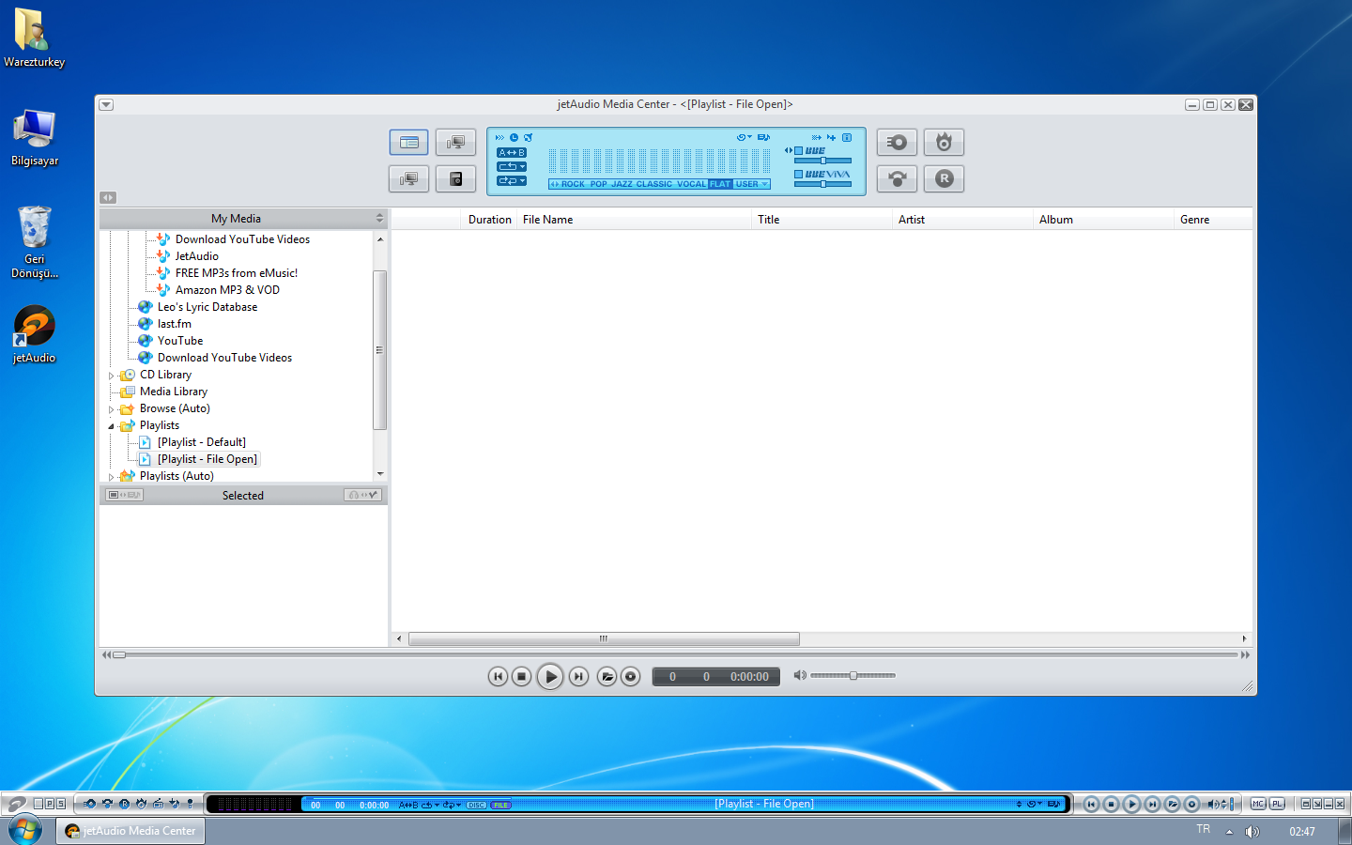This screenshot has height=845, width=1352.
Task: Click the portable device button in the toolbar
Action: tap(455, 178)
